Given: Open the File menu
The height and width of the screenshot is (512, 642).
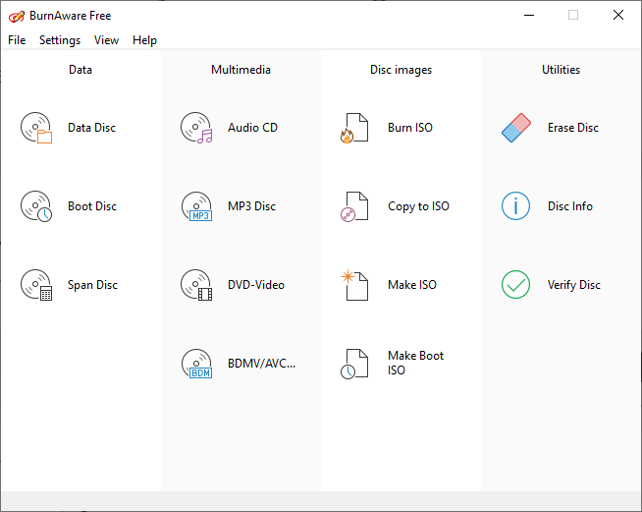Looking at the screenshot, I should [17, 40].
